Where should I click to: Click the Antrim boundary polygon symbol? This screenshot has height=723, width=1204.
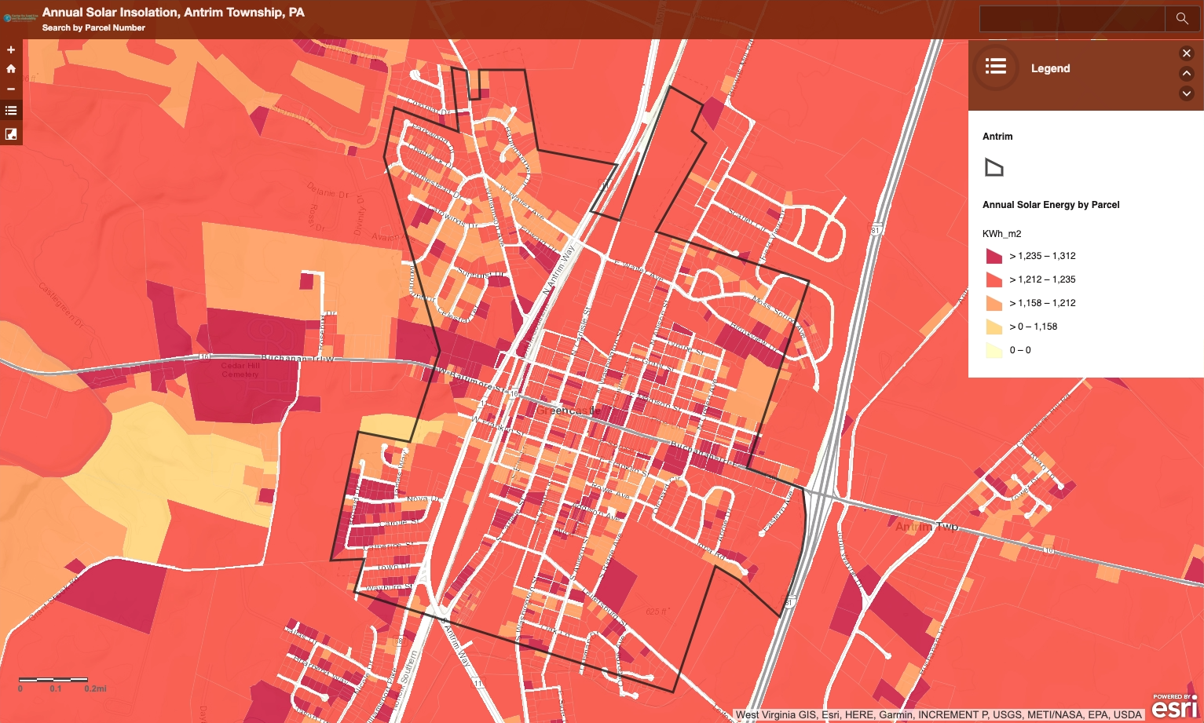point(994,167)
